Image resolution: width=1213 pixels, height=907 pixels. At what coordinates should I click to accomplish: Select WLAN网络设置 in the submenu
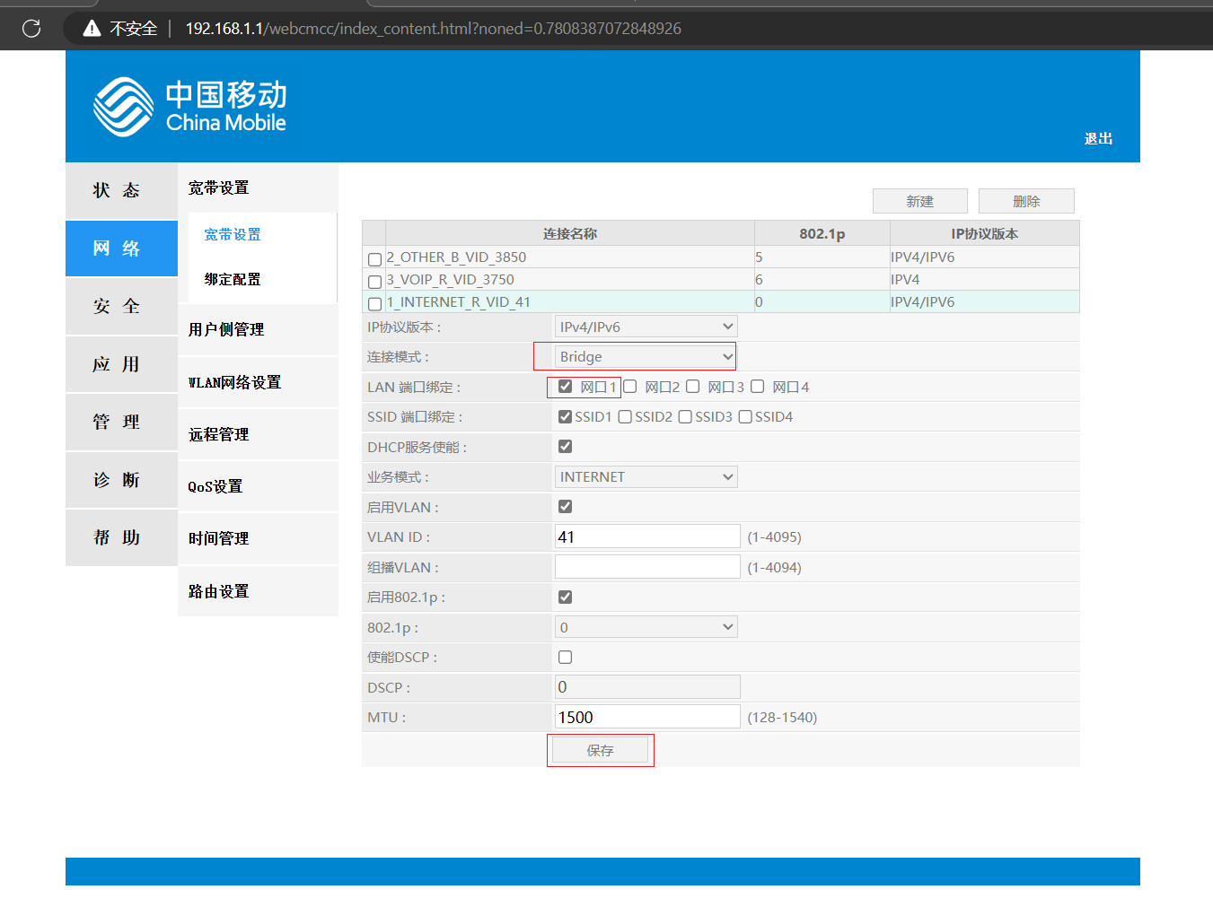234,383
